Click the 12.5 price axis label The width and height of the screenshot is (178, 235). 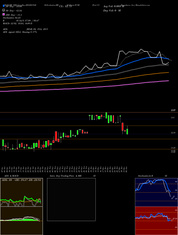pyautogui.click(x=173, y=117)
